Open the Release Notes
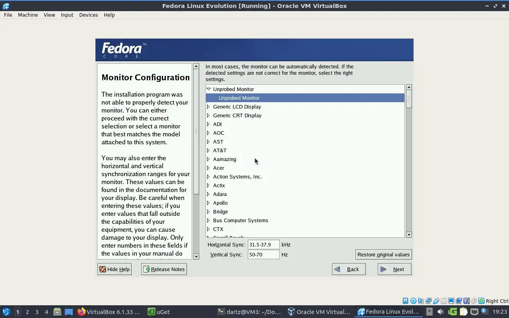Screen dimensions: 509x318 tap(164, 269)
